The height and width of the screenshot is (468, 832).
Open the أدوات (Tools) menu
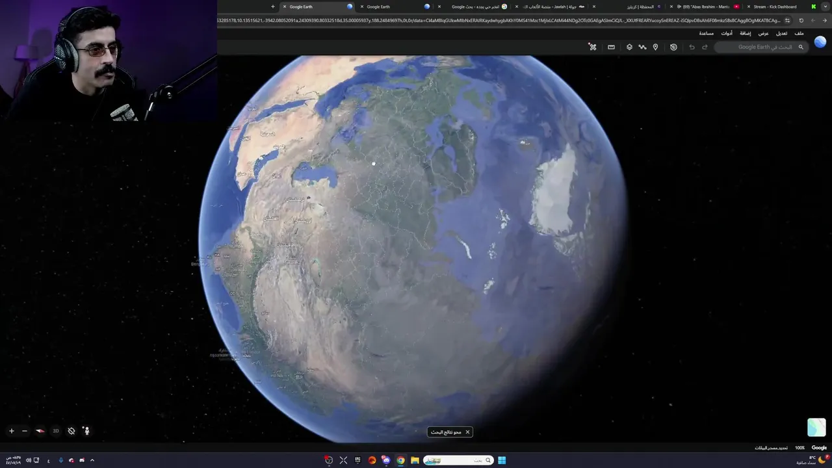tap(727, 33)
